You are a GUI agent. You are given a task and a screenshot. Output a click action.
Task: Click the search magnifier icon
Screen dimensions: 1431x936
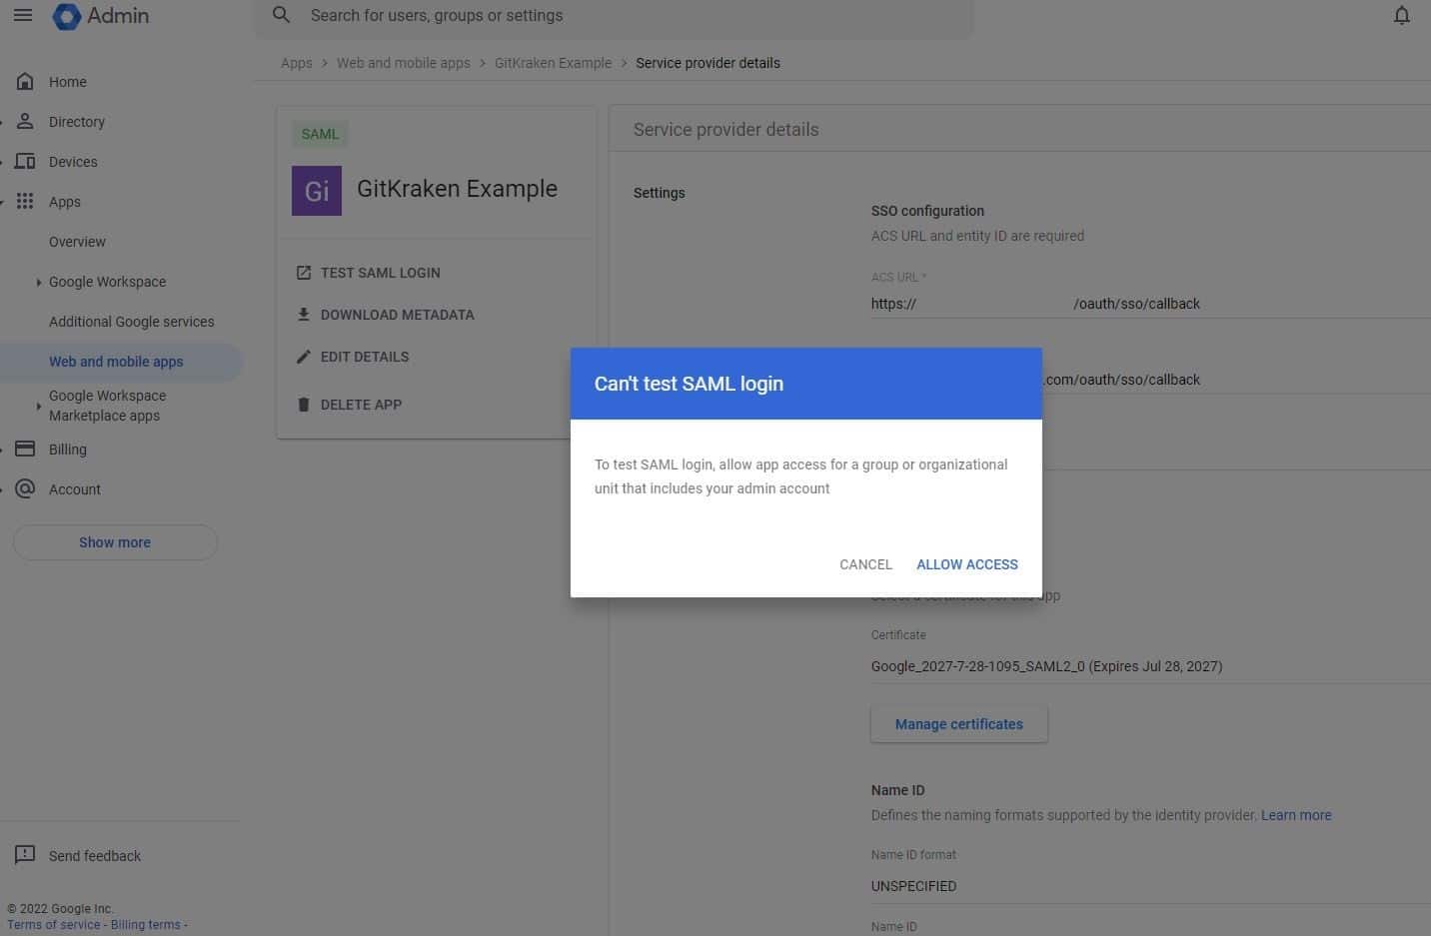282,15
